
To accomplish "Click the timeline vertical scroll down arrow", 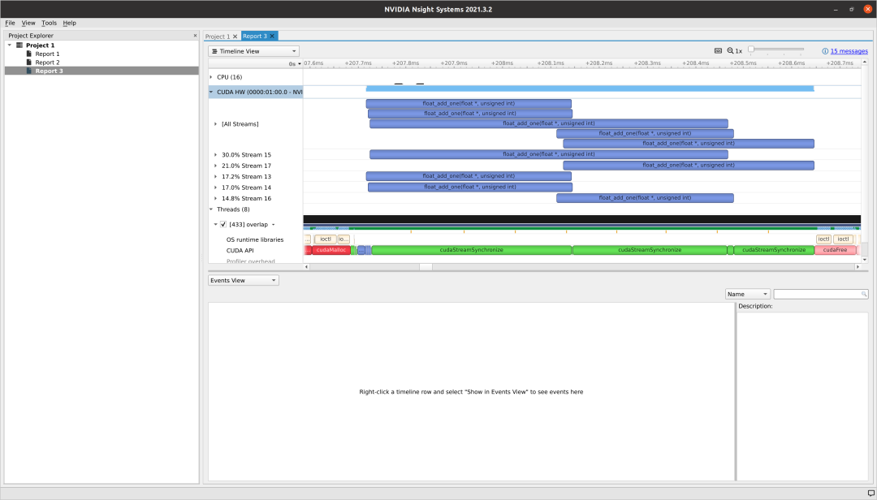I will [865, 260].
